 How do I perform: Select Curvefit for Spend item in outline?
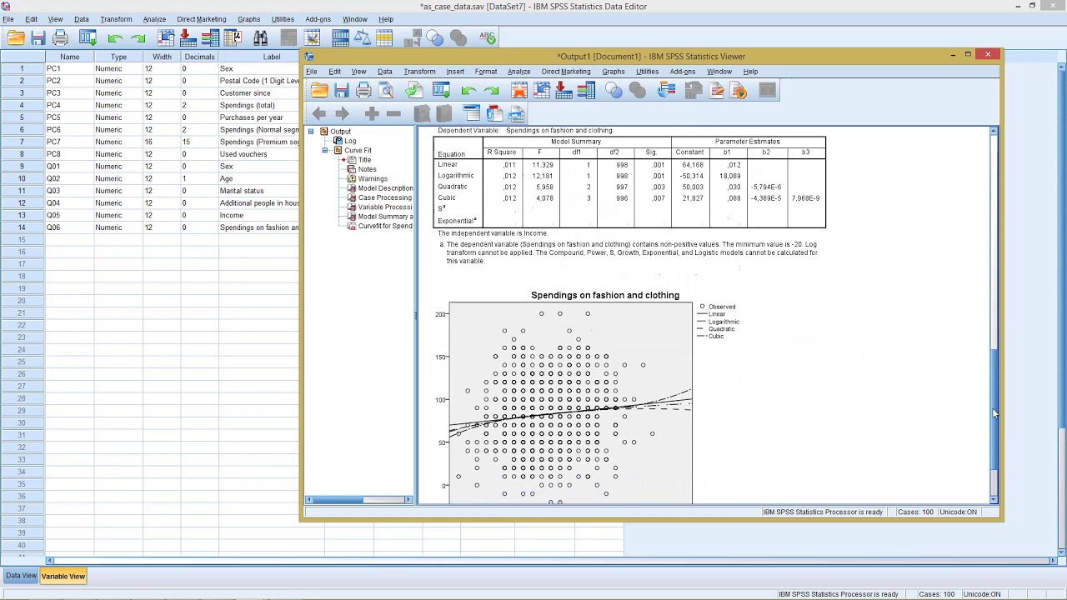[x=385, y=226]
